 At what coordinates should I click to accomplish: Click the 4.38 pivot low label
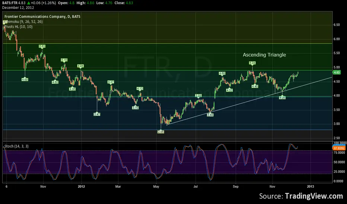[x=72, y=89]
